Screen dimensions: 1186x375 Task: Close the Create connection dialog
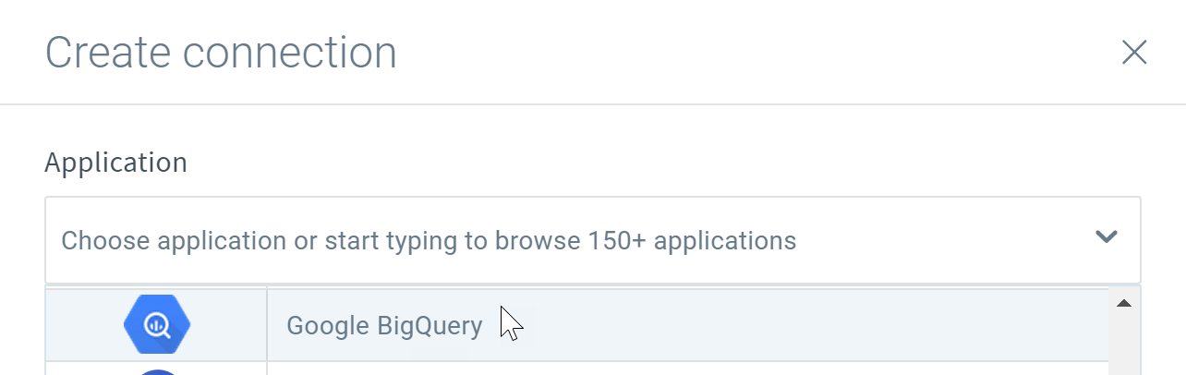coord(1133,53)
